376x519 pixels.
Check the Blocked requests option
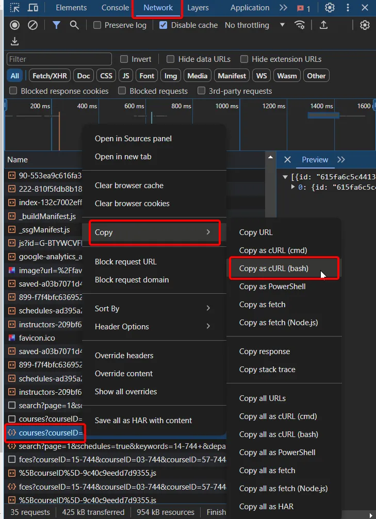coord(122,91)
